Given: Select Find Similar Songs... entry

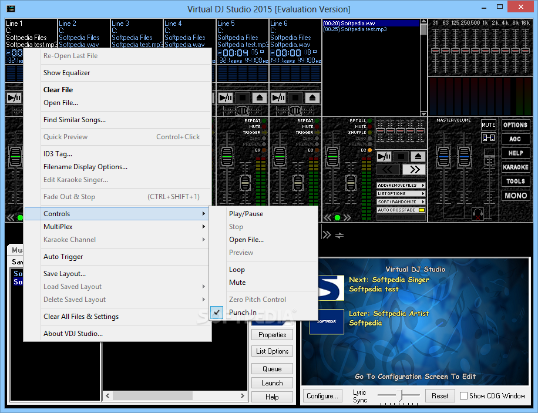Looking at the screenshot, I should click(117, 120).
